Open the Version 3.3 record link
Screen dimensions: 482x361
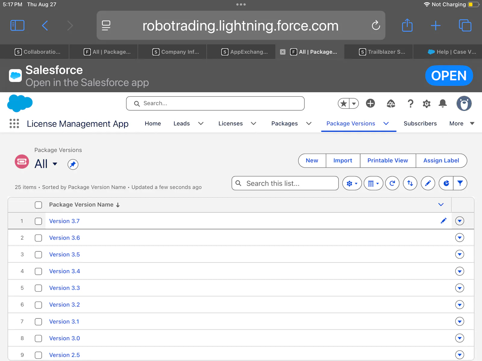64,288
